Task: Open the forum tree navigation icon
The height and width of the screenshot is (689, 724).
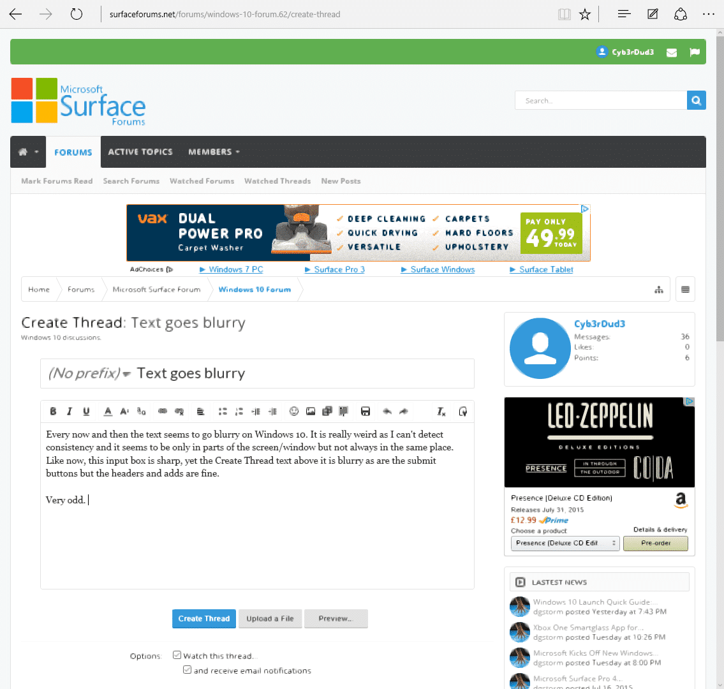Action: 659,290
